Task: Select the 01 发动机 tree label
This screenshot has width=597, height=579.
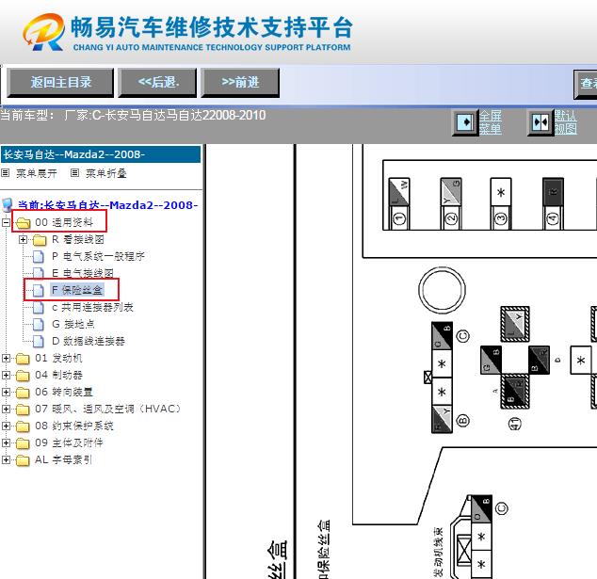Action: (58, 358)
